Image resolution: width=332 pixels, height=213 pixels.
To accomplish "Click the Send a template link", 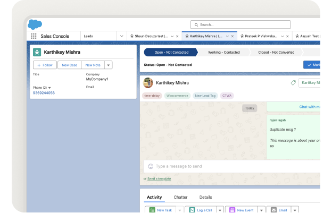I will [x=159, y=178].
